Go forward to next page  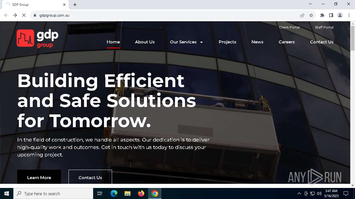click(x=15, y=15)
